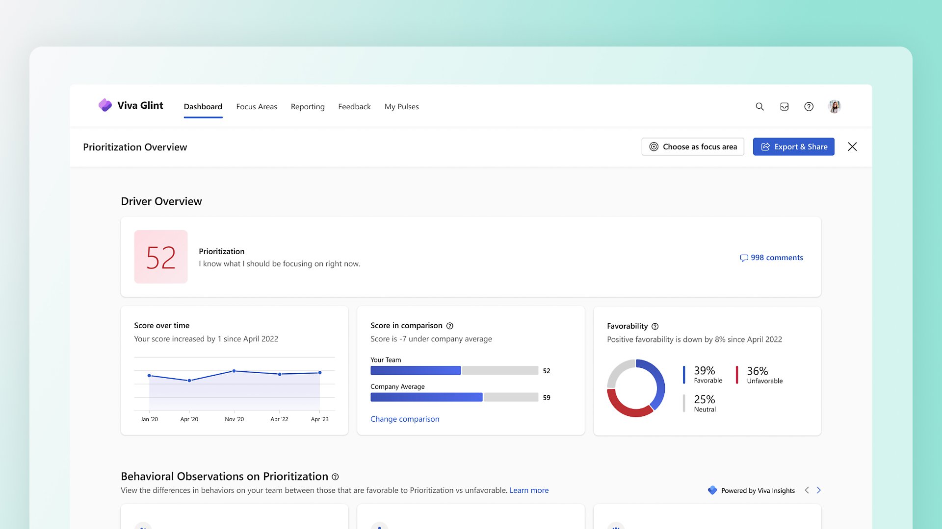Open the 998 comments link
Image resolution: width=942 pixels, height=529 pixels.
(x=771, y=258)
